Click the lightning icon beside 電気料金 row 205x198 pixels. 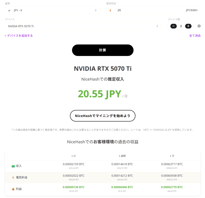tap(13, 177)
